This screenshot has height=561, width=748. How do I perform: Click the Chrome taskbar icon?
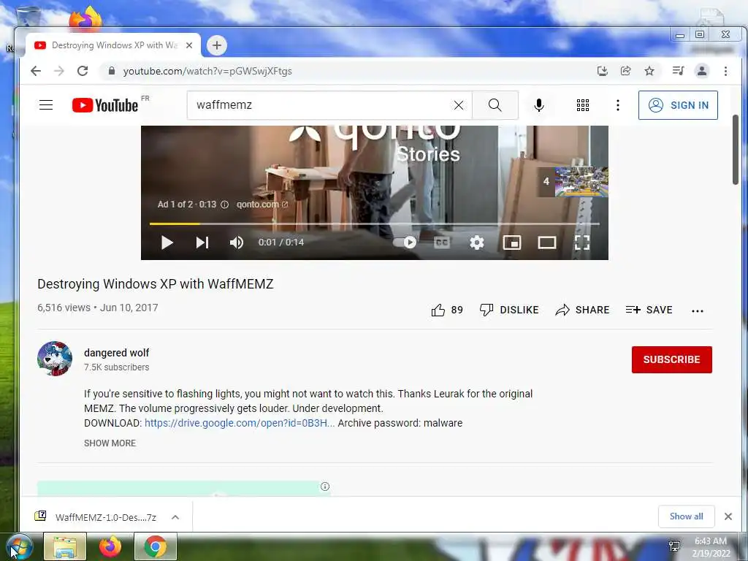(x=156, y=546)
